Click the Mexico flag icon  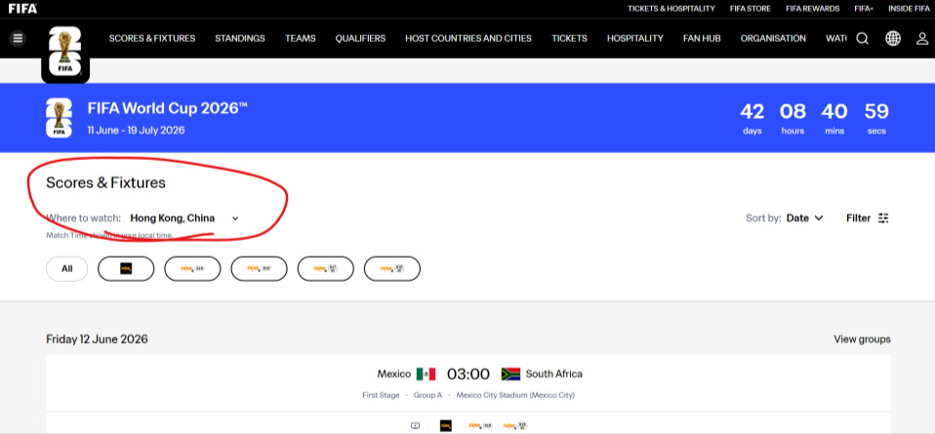click(426, 374)
